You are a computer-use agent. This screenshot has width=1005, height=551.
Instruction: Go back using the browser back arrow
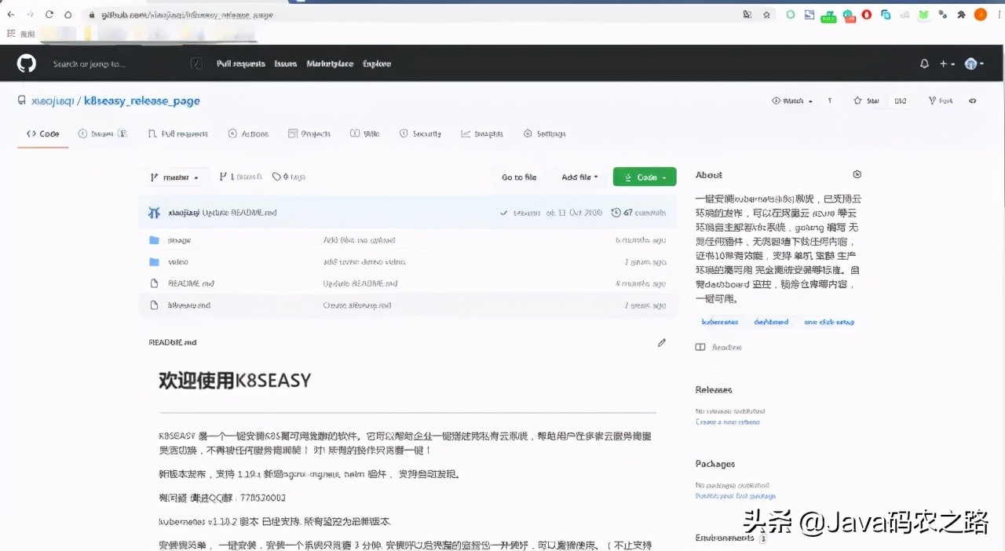point(11,14)
